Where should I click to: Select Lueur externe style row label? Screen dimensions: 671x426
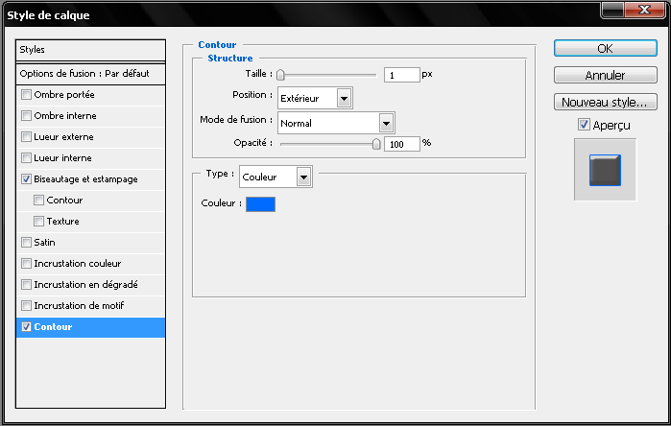coord(63,137)
